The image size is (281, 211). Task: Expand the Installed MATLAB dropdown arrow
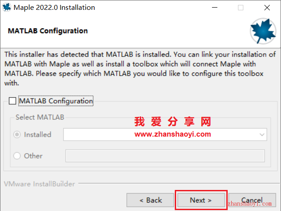coord(262,134)
